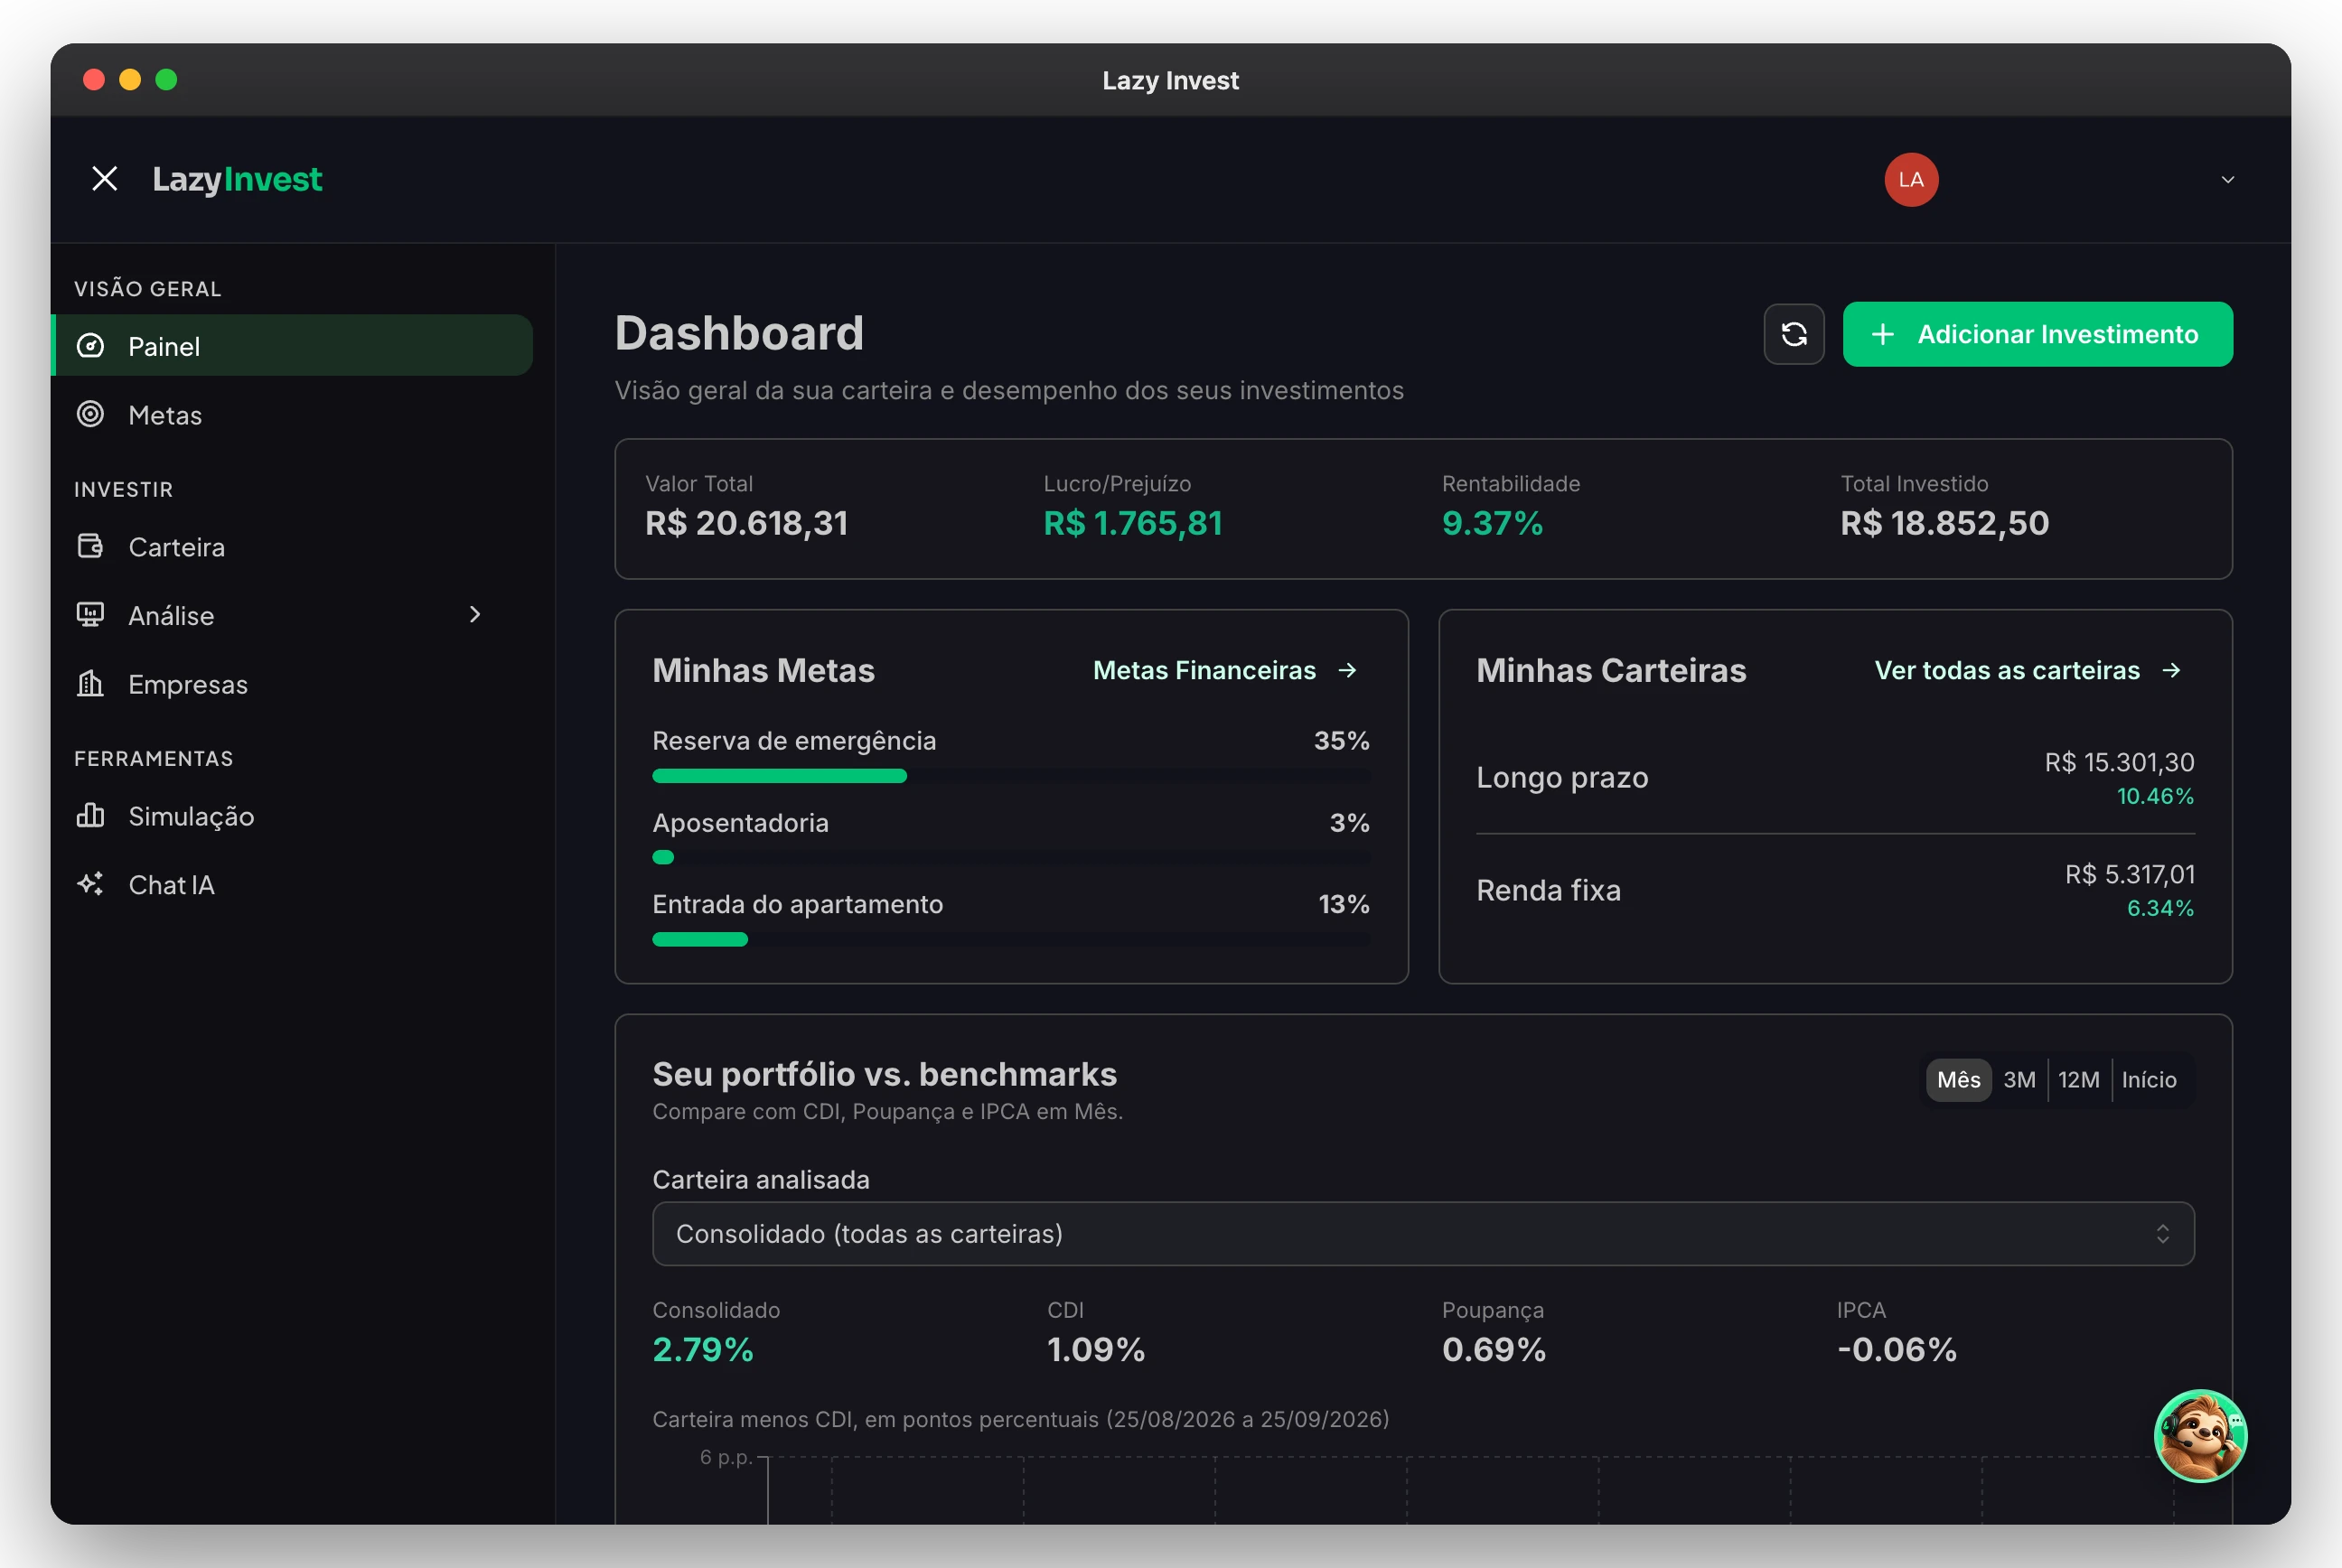
Task: Select the Mês period toggle
Action: point(1958,1080)
